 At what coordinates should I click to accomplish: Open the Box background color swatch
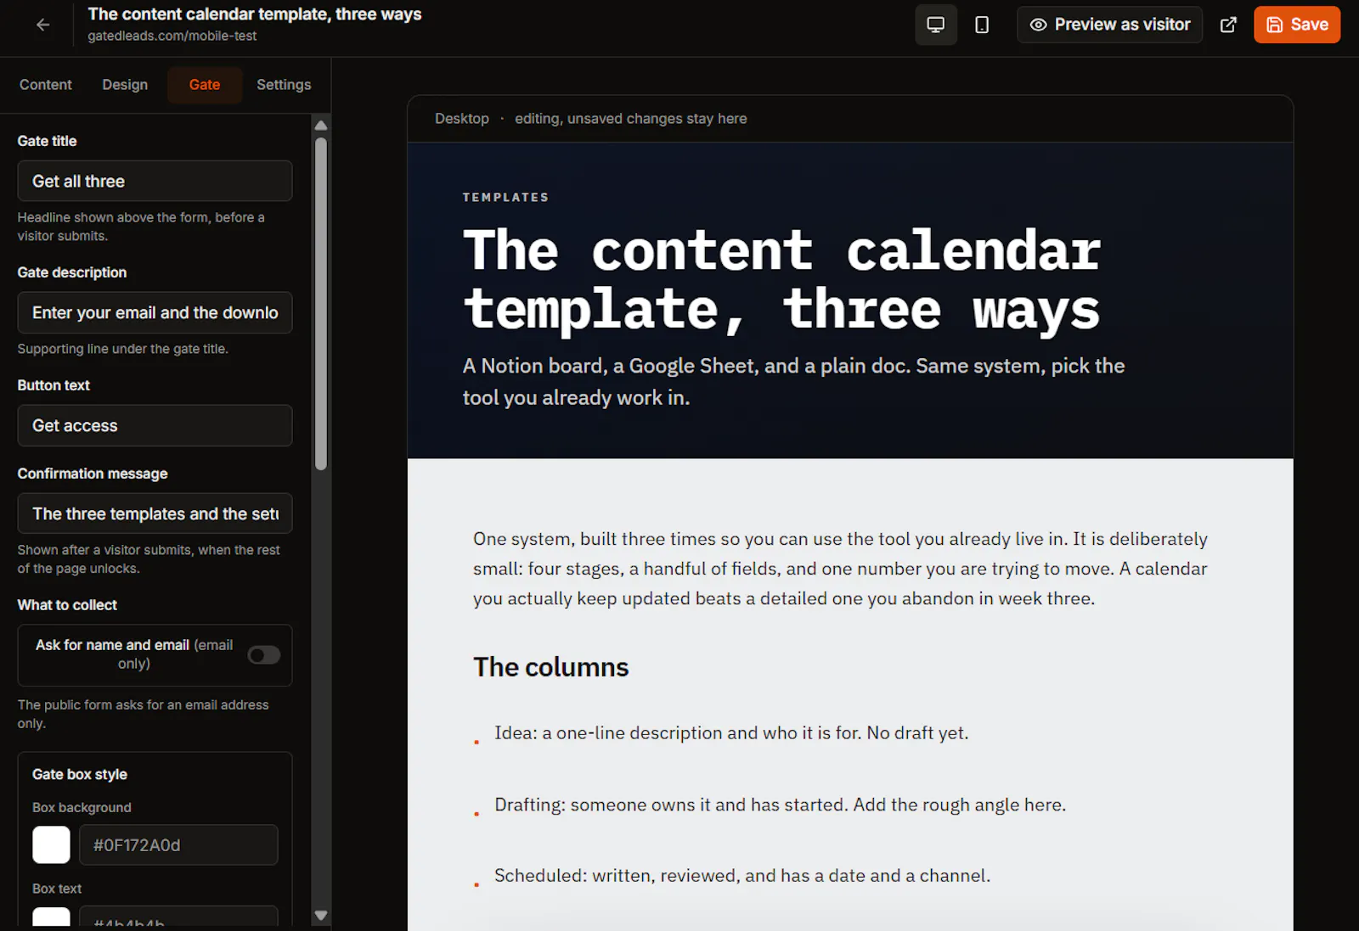pyautogui.click(x=51, y=845)
